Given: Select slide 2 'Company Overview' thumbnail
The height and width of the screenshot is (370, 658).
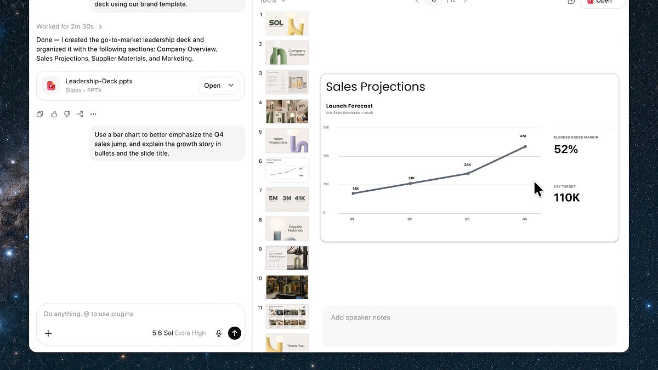Looking at the screenshot, I should [287, 53].
